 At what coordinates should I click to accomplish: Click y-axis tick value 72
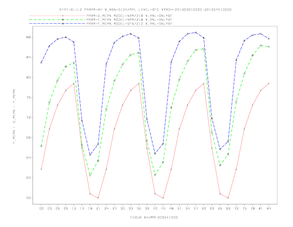click(x=28, y=118)
